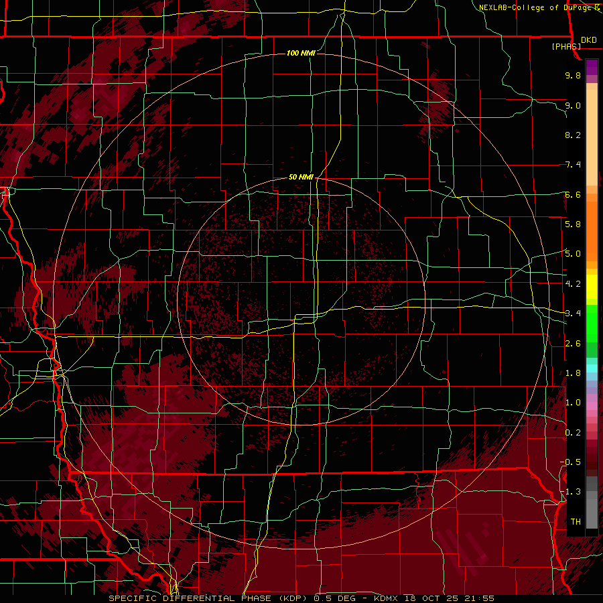Select the 5.0 scale label

[x=573, y=254]
